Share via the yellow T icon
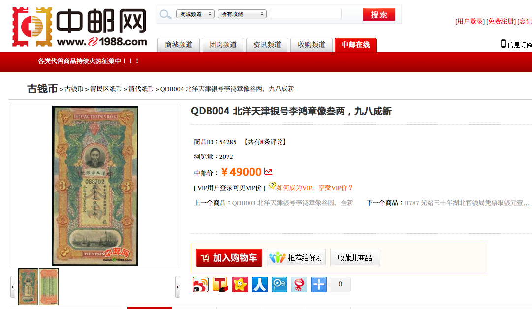The height and width of the screenshot is (309, 532). coord(220,284)
